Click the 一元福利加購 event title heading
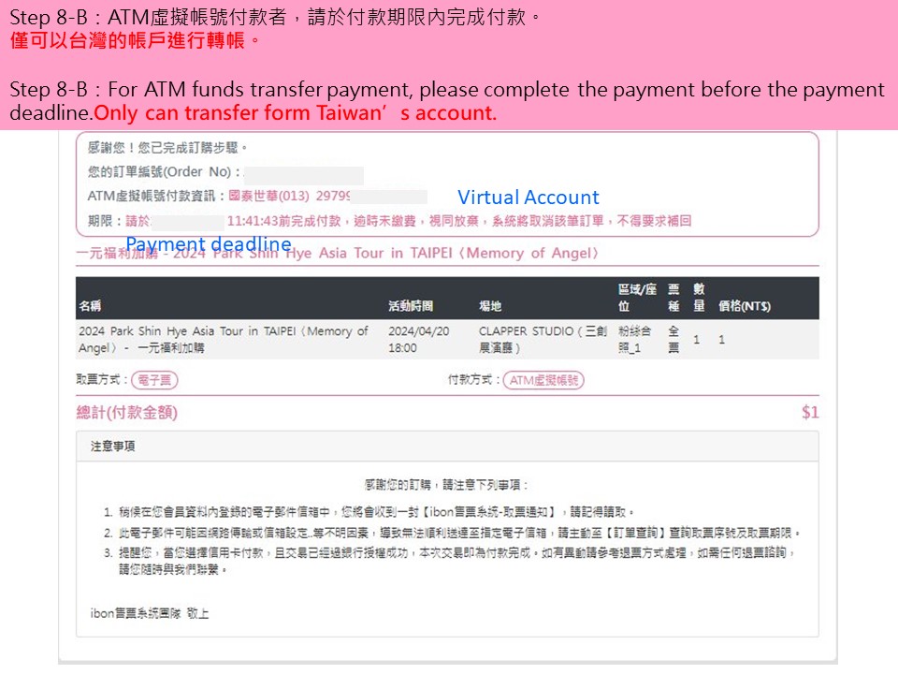898x674 pixels. tap(338, 253)
